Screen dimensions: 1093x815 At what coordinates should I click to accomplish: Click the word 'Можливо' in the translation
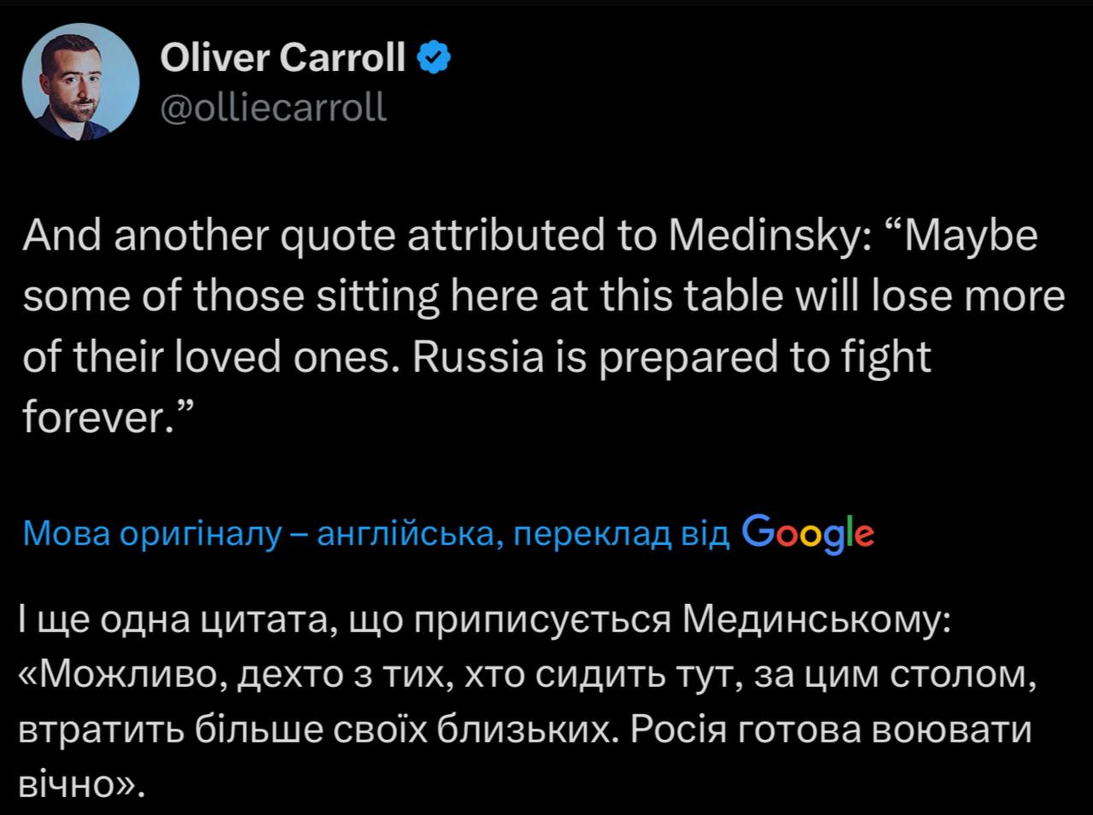tap(129, 677)
